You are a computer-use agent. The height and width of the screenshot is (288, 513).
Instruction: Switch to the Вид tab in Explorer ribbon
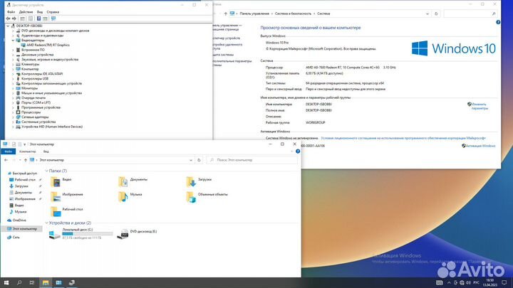click(46, 151)
